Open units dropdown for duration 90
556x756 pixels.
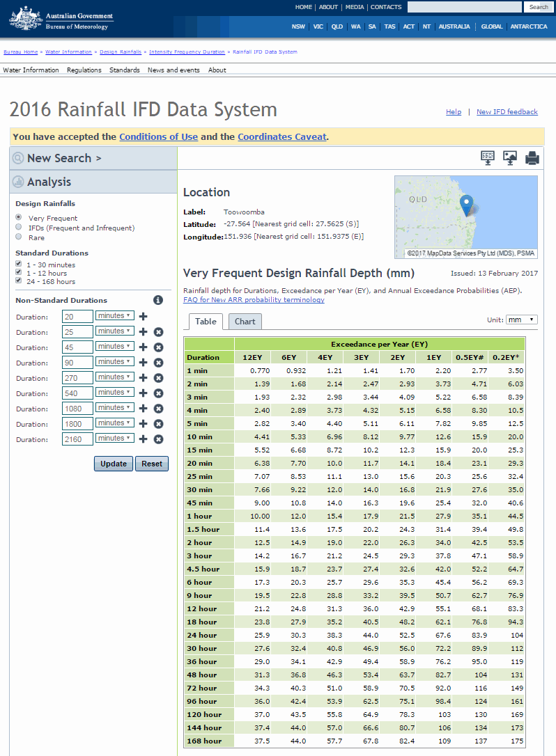click(x=114, y=362)
